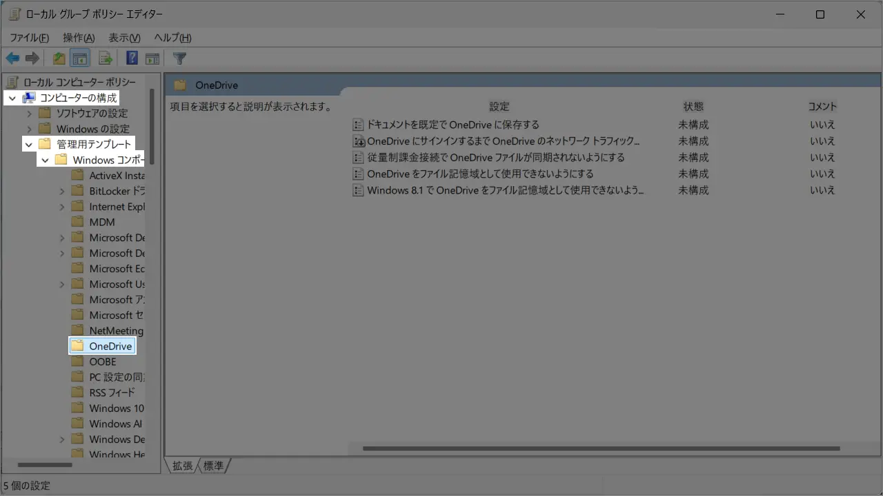Click the Export list toolbar icon
The height and width of the screenshot is (496, 883).
coord(106,59)
